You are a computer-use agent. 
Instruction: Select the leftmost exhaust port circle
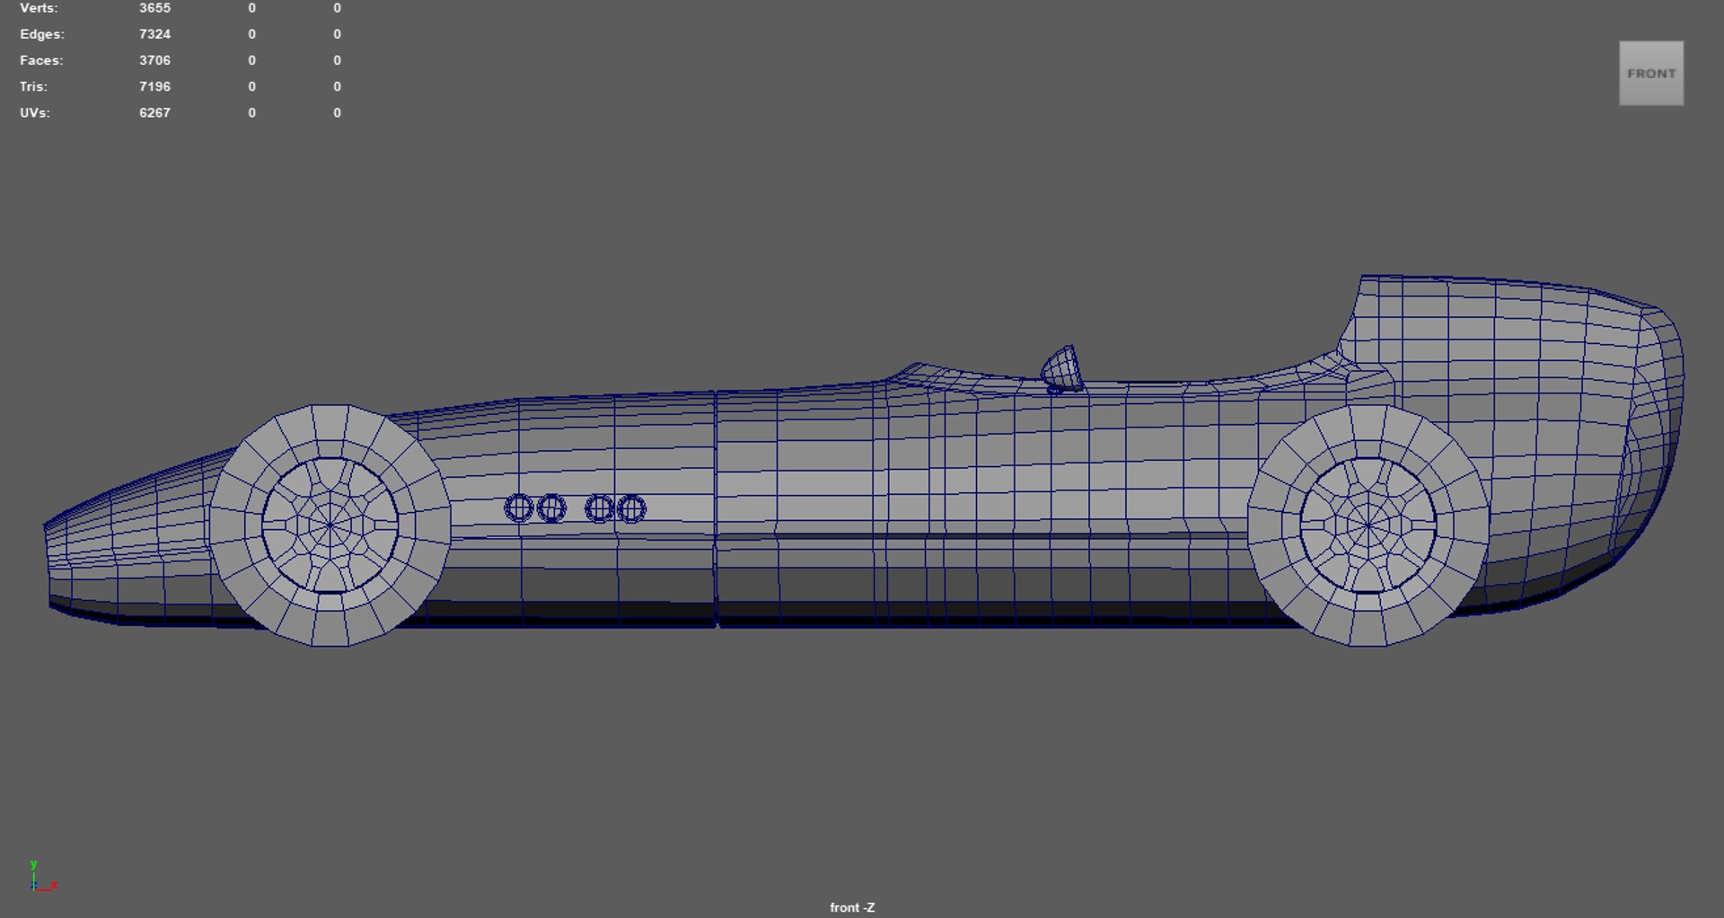click(x=519, y=508)
